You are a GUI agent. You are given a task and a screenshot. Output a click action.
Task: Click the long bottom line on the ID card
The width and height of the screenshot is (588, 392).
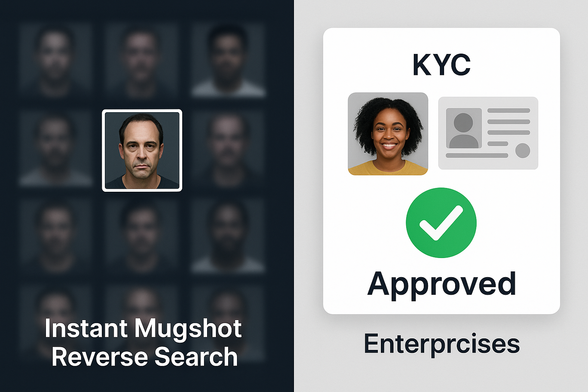point(477,155)
